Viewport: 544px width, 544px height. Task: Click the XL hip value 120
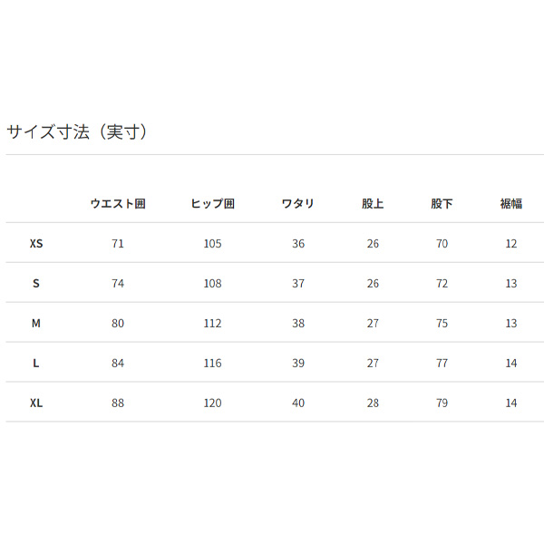tap(213, 403)
